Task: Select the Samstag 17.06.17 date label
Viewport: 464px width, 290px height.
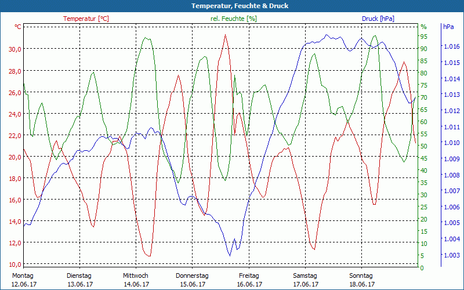Action: [305, 280]
